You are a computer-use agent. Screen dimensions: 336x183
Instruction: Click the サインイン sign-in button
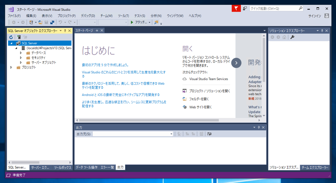(314, 16)
